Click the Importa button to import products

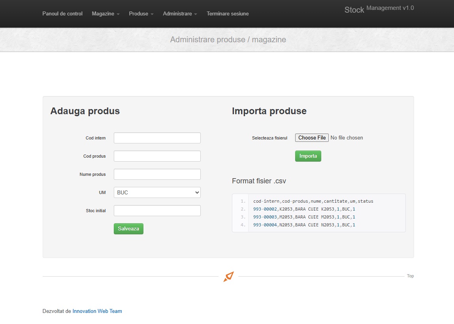click(308, 156)
